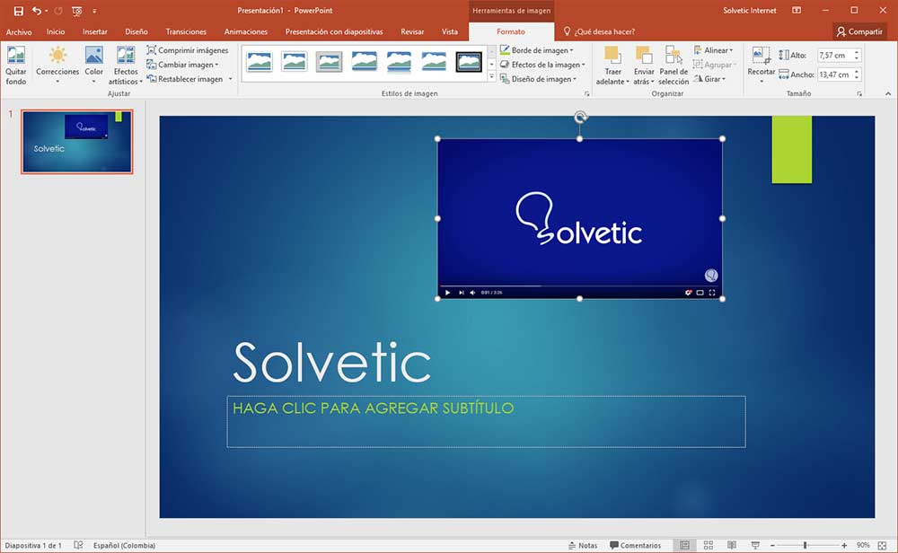Open the Tamaño dialog launcher

click(x=859, y=94)
